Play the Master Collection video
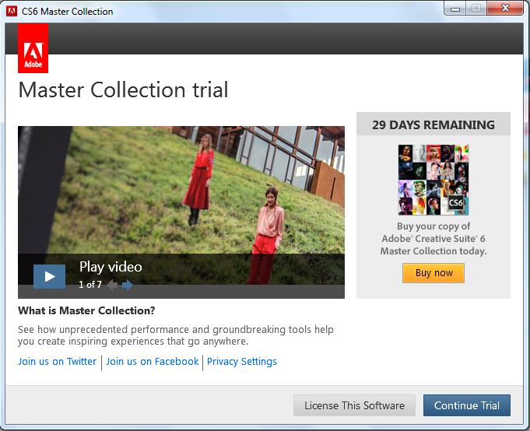Screen dimensions: 530x431 click(x=49, y=277)
